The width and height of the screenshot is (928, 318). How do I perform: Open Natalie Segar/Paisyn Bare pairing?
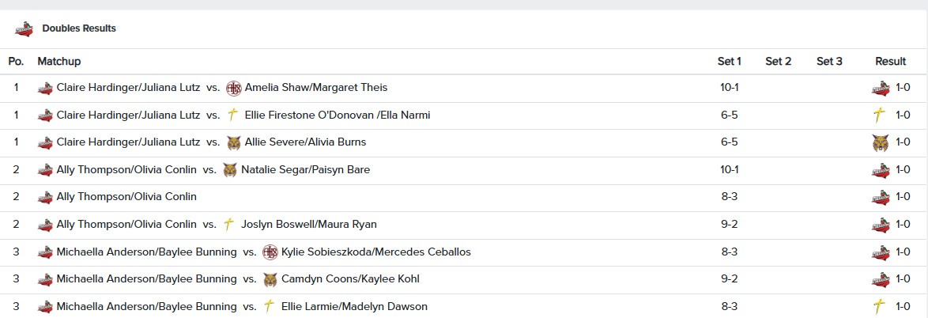(305, 170)
